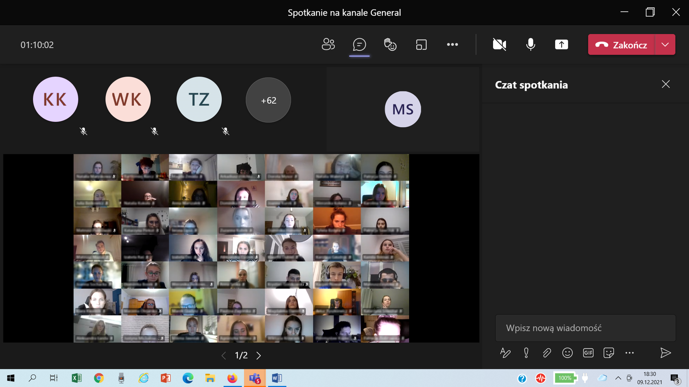This screenshot has height=387, width=689.
Task: Click the share content icon
Action: [562, 44]
